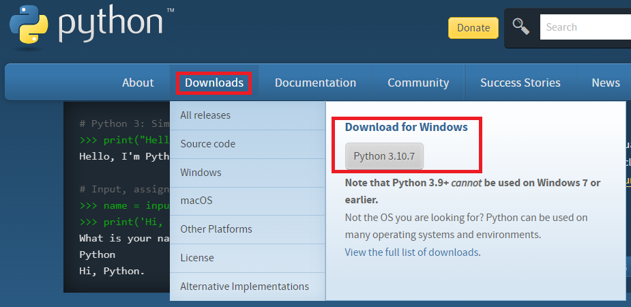Select Source code entry
Image resolution: width=631 pixels, height=307 pixels.
click(248, 144)
